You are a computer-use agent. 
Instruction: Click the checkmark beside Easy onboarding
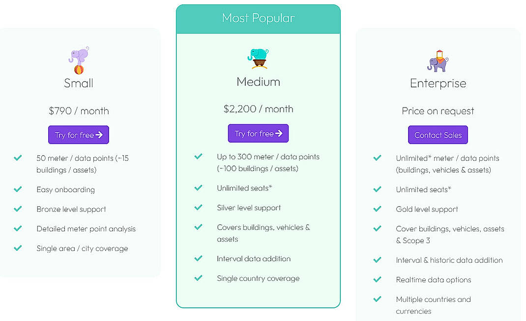click(18, 189)
